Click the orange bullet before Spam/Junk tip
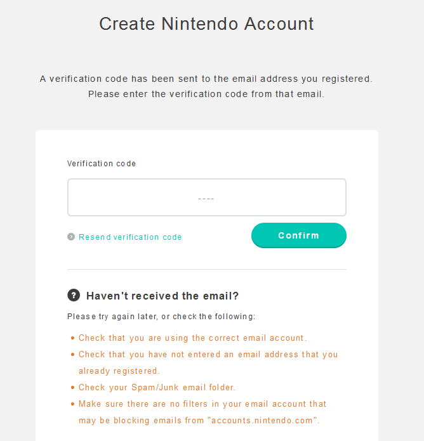This screenshot has width=424, height=441. click(72, 388)
